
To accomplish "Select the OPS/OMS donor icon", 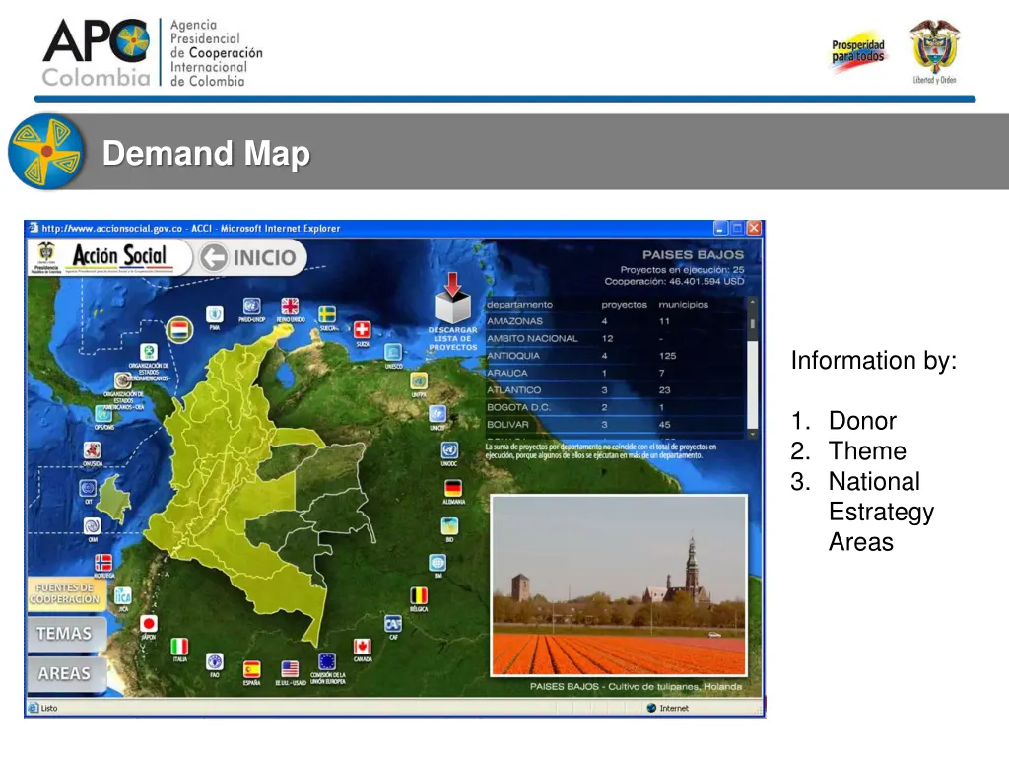I will [x=103, y=413].
